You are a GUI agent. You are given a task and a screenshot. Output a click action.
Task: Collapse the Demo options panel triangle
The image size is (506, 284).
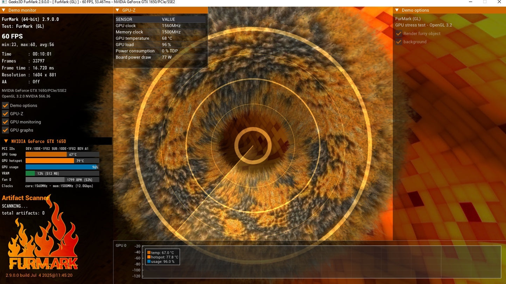coord(397,10)
